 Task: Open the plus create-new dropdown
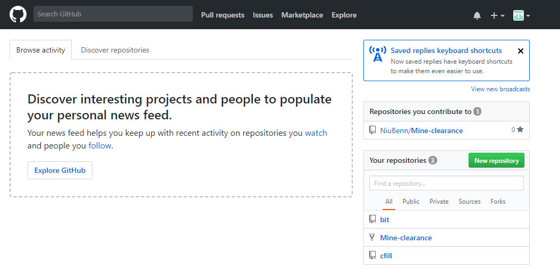tap(497, 15)
